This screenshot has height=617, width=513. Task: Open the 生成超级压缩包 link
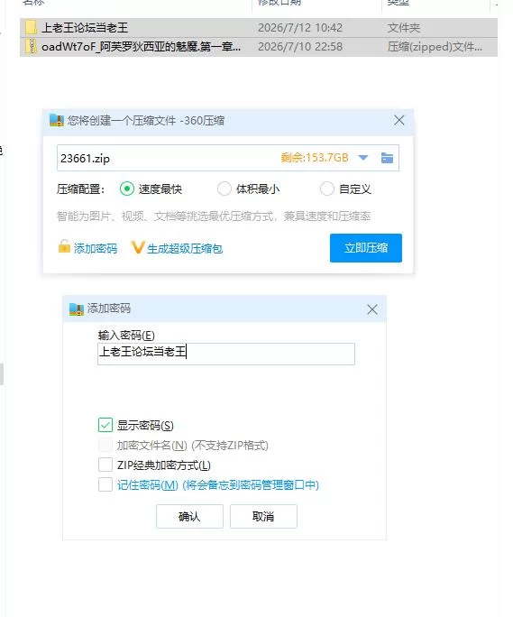(x=185, y=249)
